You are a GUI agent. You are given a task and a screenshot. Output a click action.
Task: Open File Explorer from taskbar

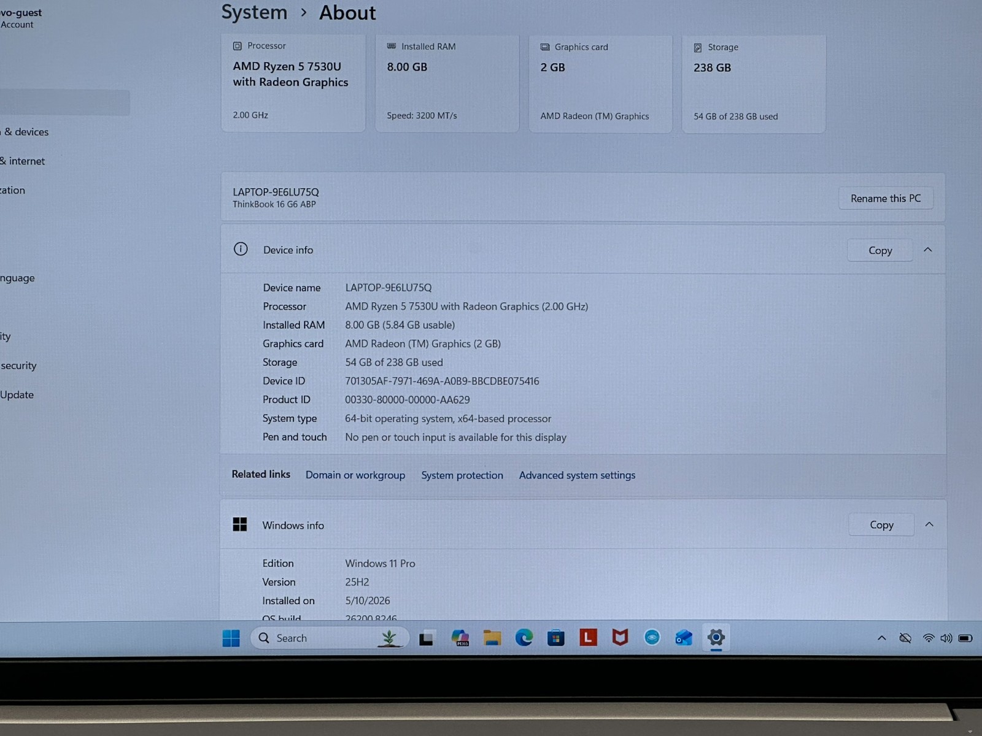point(492,638)
